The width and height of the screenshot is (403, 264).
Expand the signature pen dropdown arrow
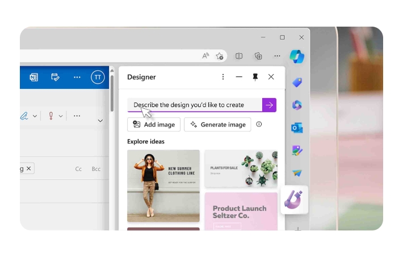pyautogui.click(x=35, y=116)
